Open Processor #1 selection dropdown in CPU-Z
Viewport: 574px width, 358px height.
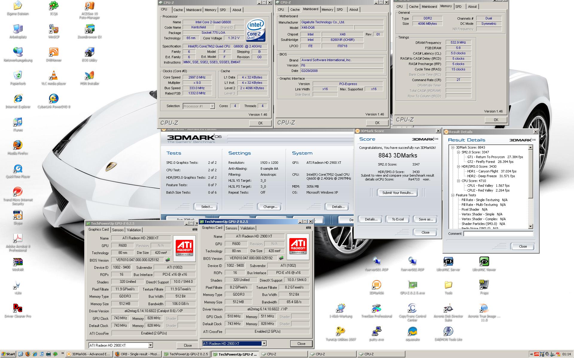pos(212,106)
